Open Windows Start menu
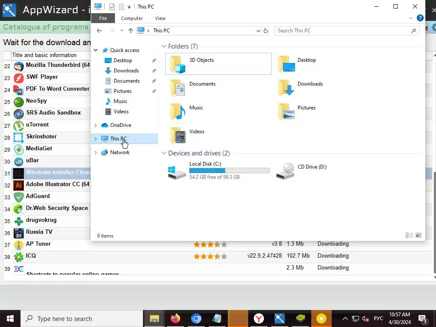 pyautogui.click(x=10, y=318)
